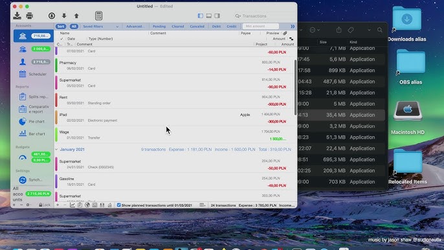Screen dimensions: 444x250
Task: Select the Pharmacy transaction row
Action: click(x=174, y=65)
